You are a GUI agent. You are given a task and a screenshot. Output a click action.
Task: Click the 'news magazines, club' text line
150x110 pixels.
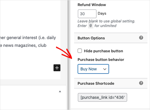tap(23, 45)
